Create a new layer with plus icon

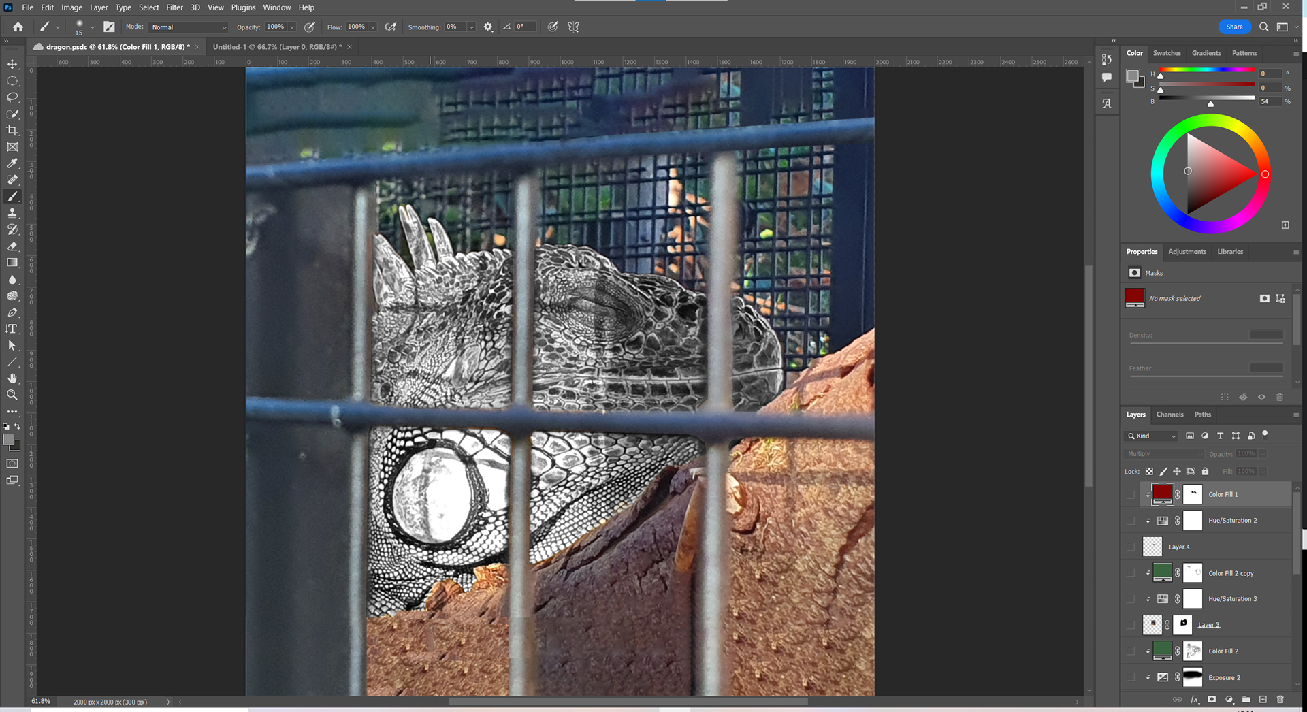pos(1263,699)
